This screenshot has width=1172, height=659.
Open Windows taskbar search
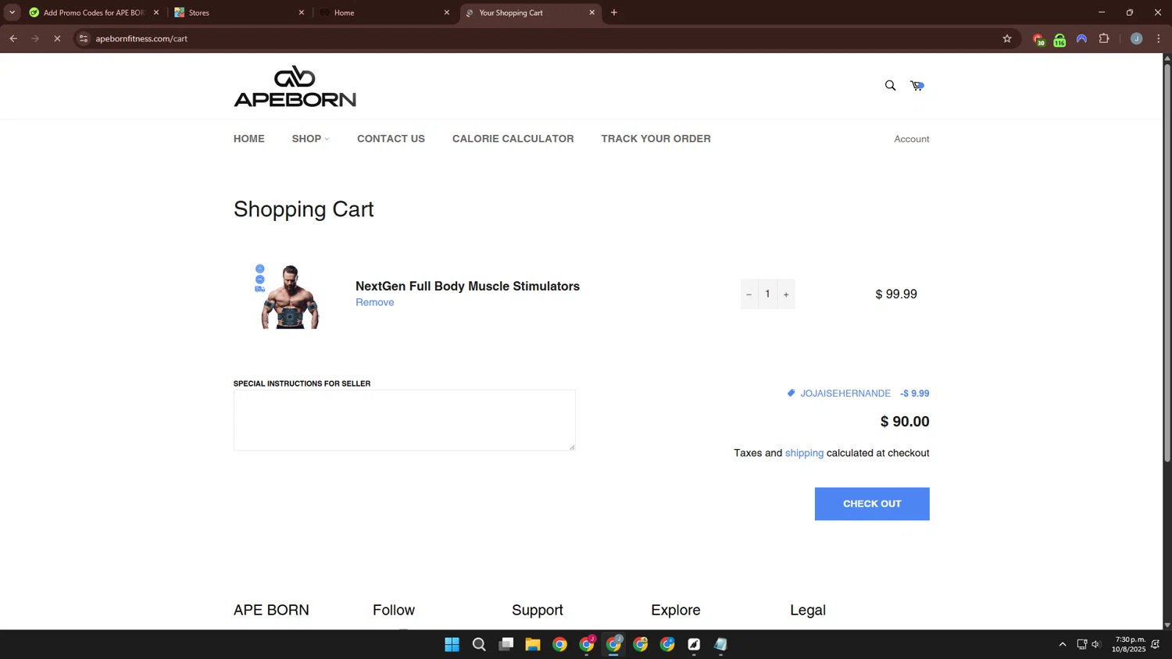[x=479, y=644]
